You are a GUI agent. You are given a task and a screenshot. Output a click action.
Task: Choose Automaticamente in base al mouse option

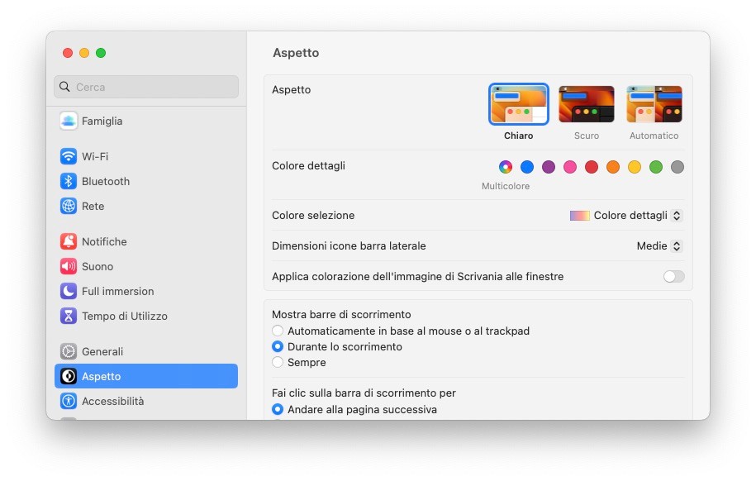click(x=278, y=331)
